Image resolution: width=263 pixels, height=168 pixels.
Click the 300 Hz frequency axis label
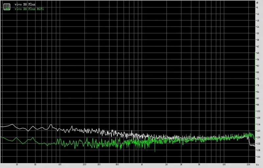(99, 164)
